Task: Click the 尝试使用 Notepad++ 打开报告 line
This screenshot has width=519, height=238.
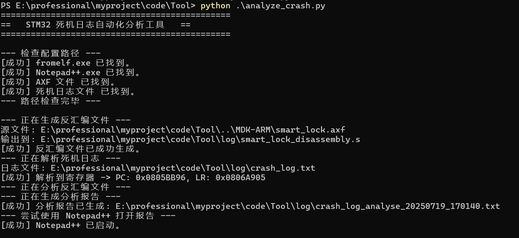Action: (88, 216)
